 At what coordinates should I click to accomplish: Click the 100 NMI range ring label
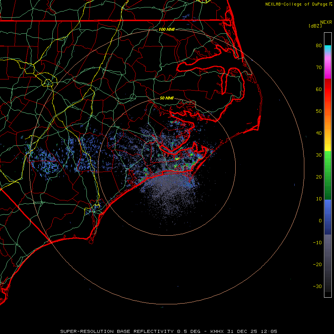coord(167,29)
